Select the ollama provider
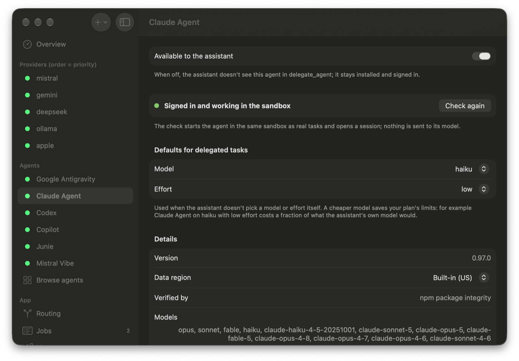The width and height of the screenshot is (519, 361). (75, 129)
